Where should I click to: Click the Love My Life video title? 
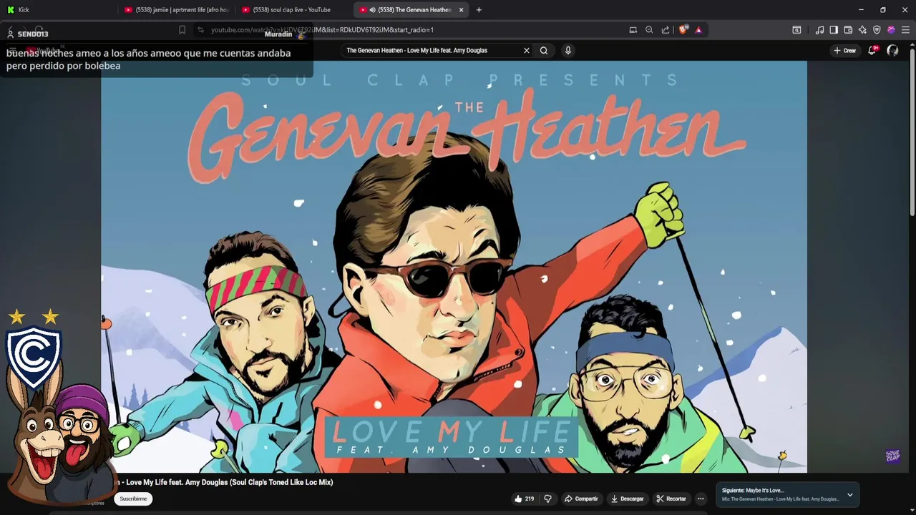pyautogui.click(x=226, y=482)
